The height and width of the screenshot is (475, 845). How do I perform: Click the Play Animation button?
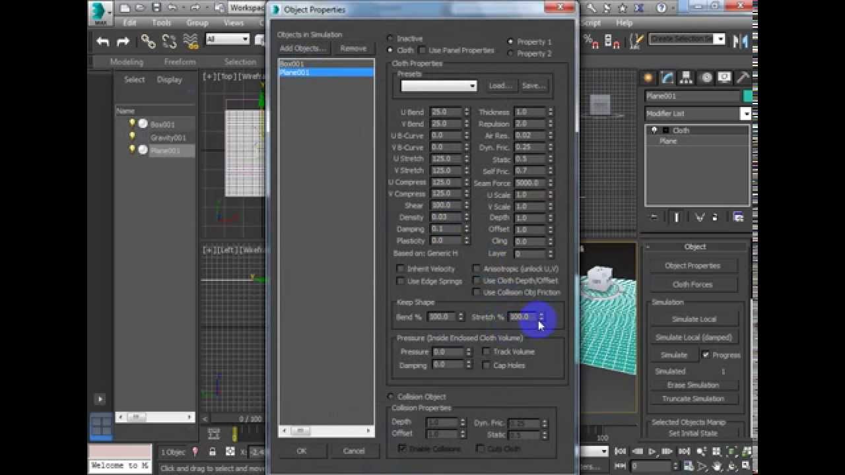[x=652, y=452]
